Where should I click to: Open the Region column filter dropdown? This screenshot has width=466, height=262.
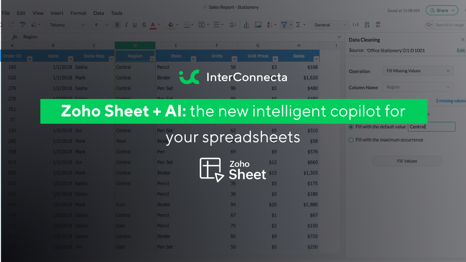pyautogui.click(x=153, y=59)
